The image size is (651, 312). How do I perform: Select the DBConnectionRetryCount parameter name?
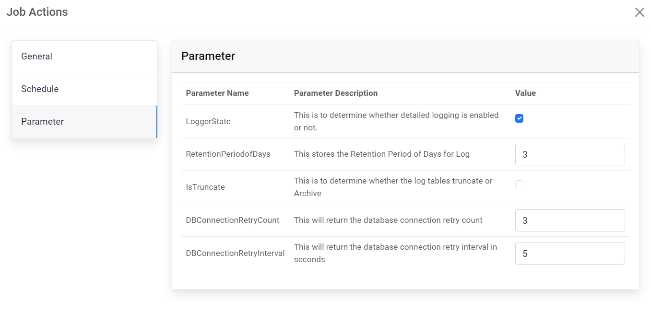tap(233, 220)
